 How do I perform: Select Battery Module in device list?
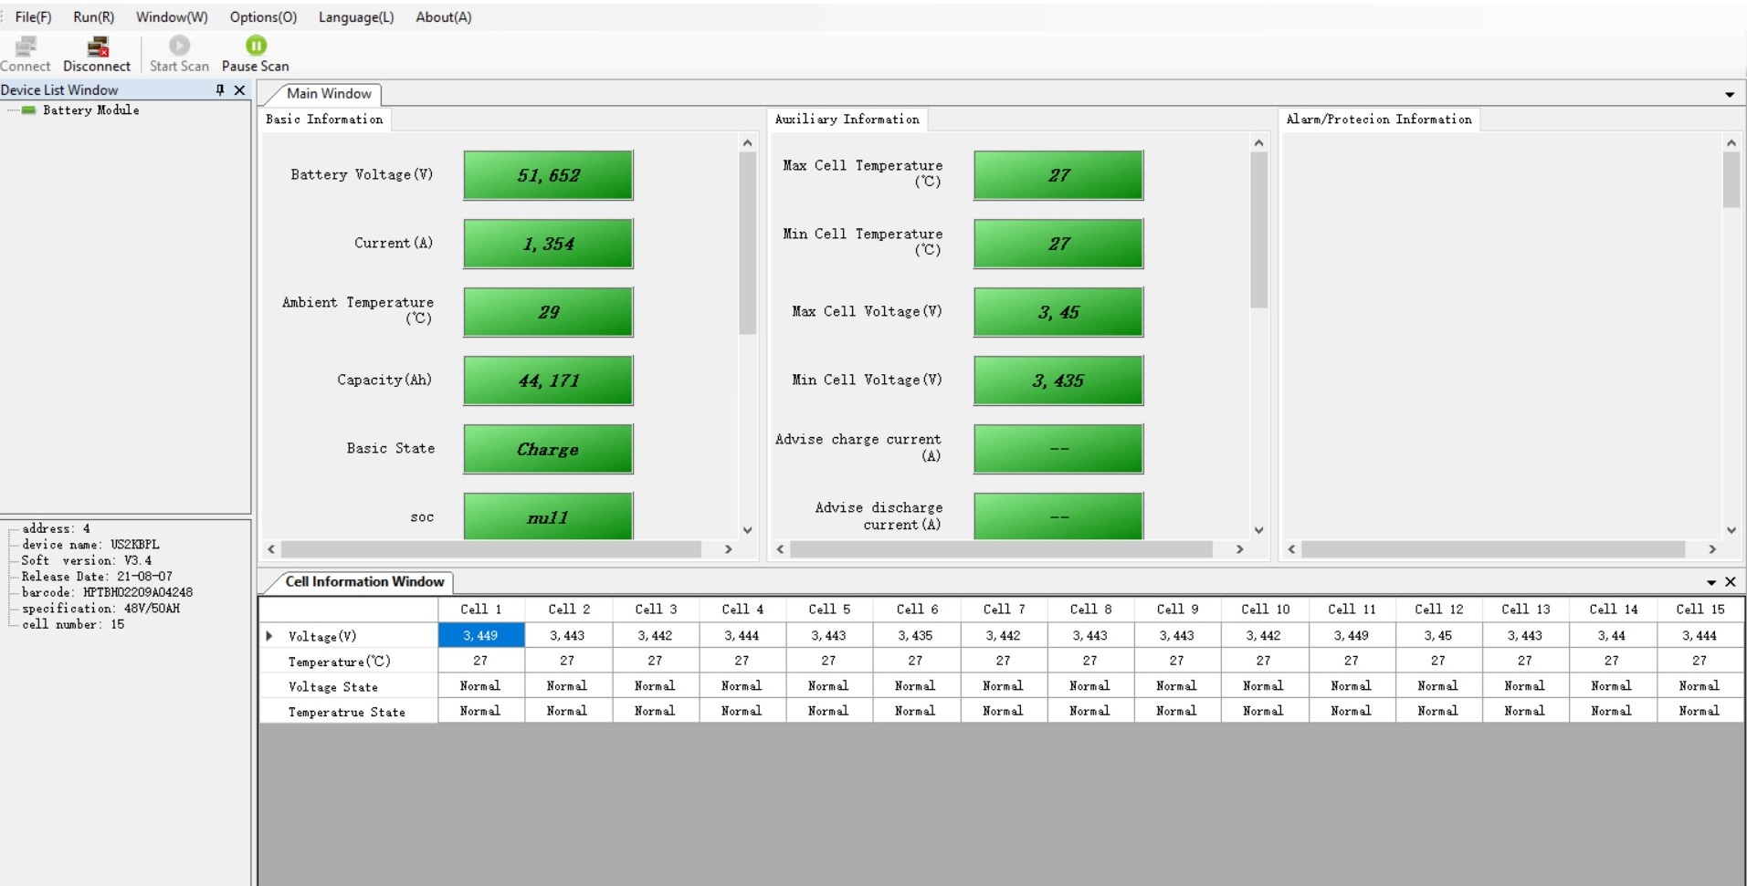point(90,110)
